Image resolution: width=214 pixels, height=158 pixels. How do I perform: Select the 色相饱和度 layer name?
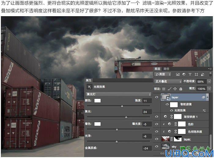(195, 132)
